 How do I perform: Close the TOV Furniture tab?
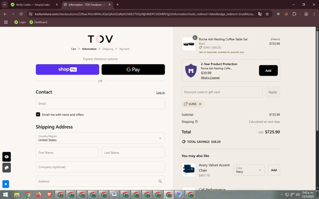click(110, 4)
